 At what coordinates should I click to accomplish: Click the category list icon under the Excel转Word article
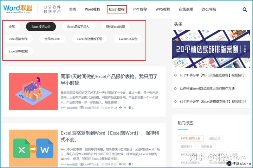click(81, 164)
